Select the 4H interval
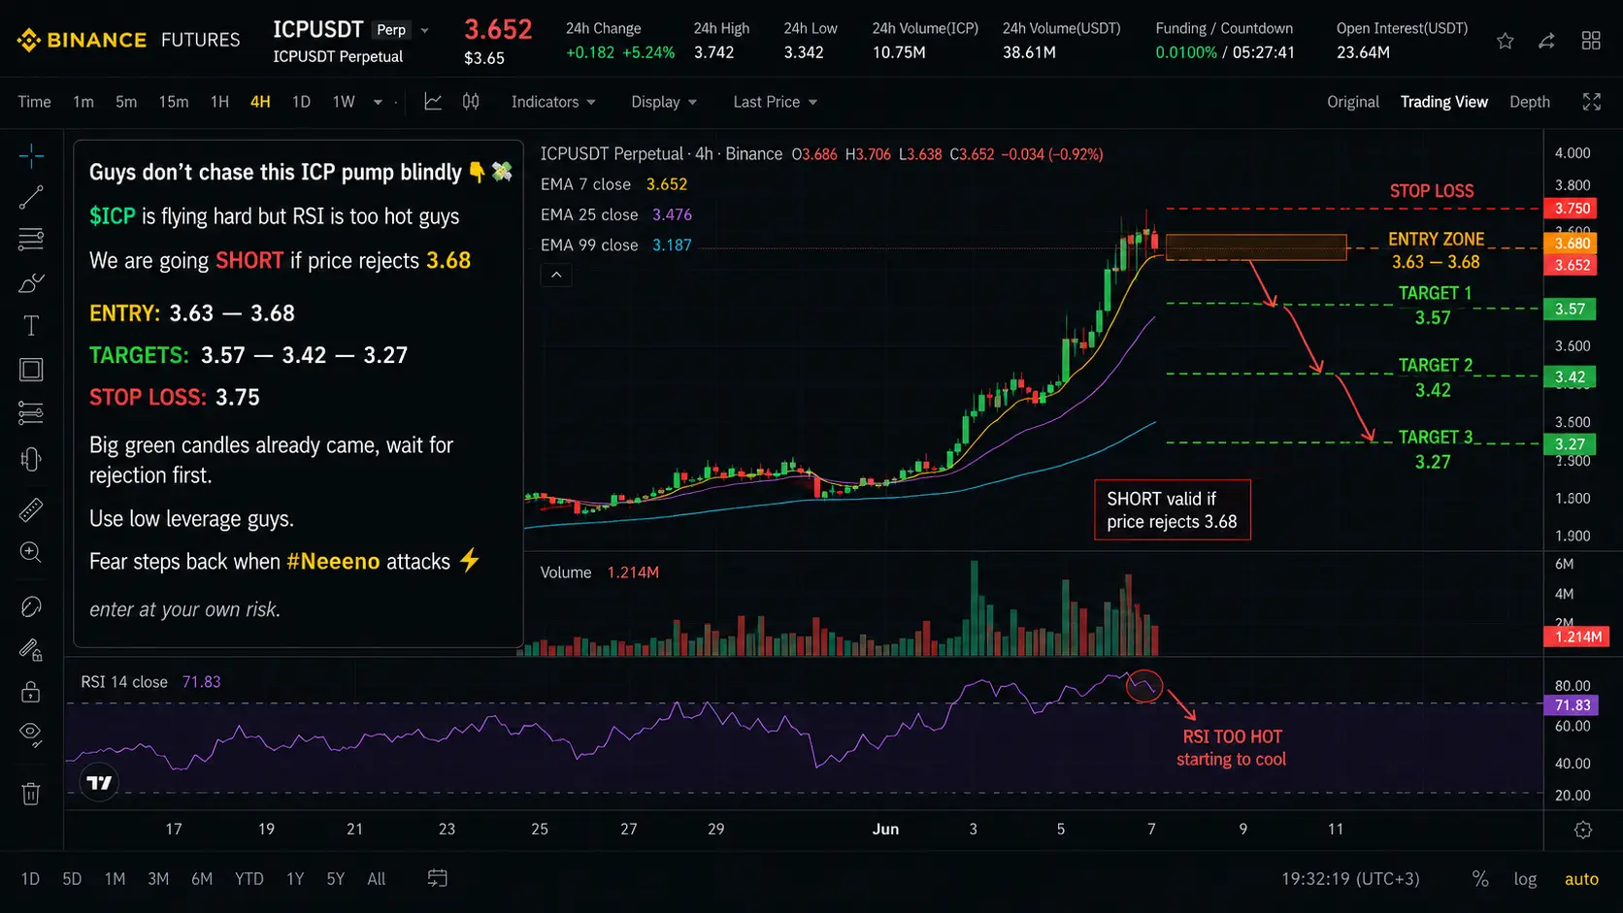This screenshot has height=913, width=1623. 260,102
